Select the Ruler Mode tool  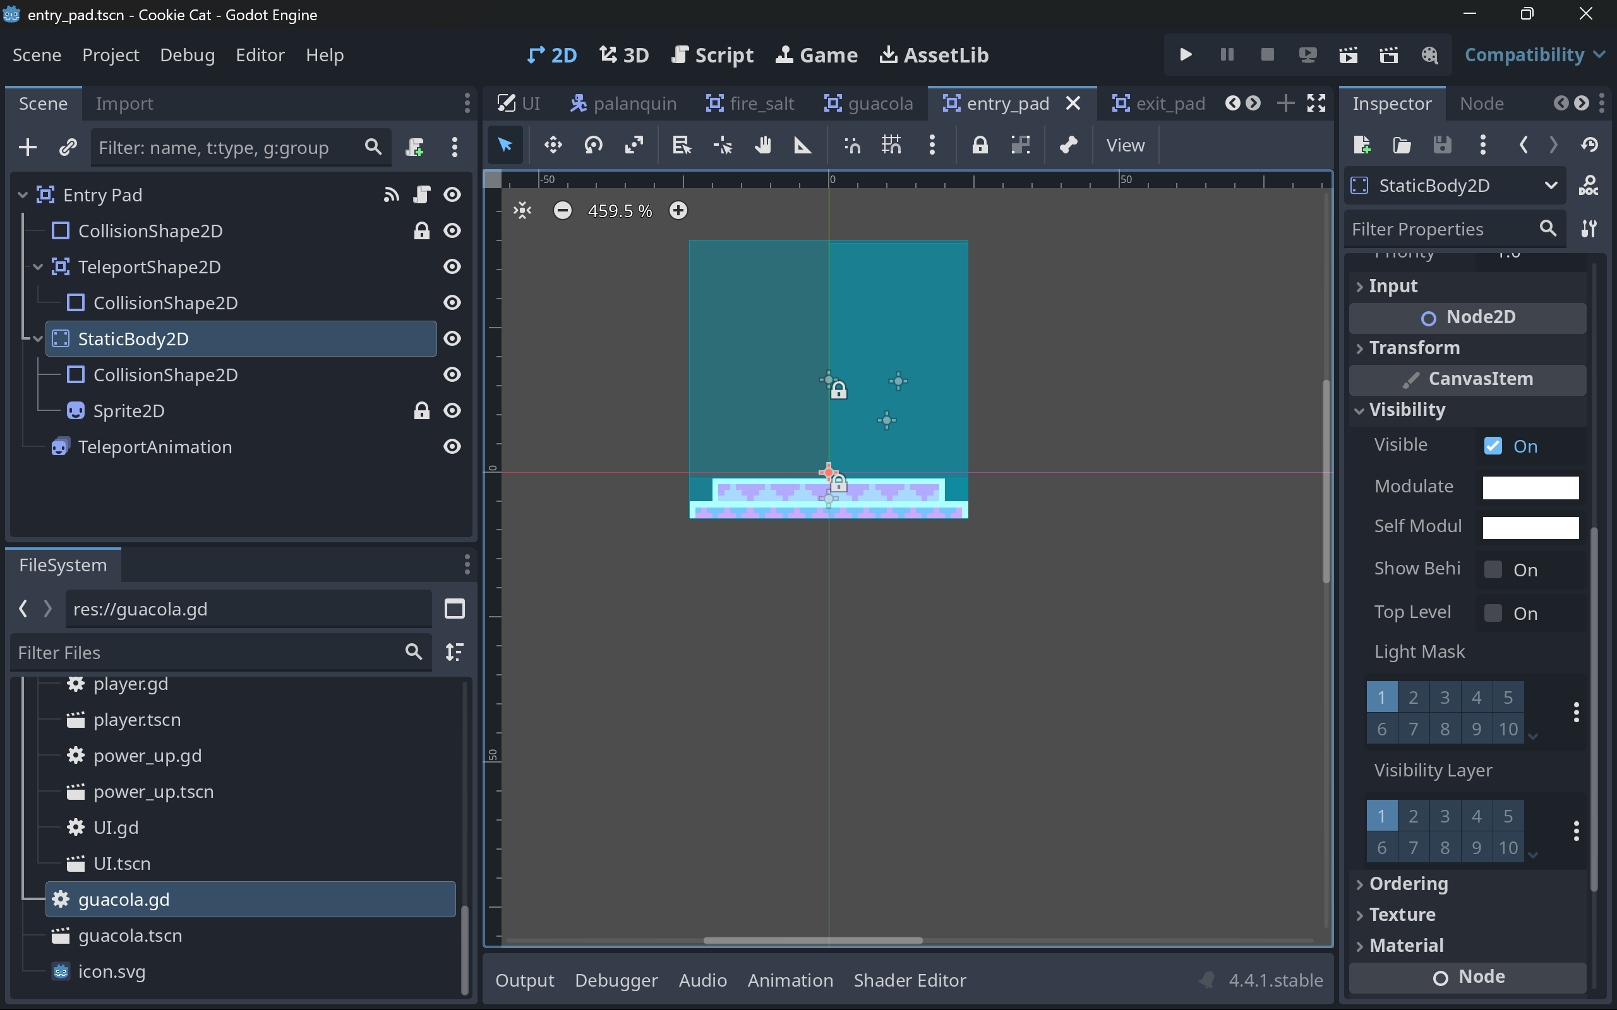(x=802, y=145)
